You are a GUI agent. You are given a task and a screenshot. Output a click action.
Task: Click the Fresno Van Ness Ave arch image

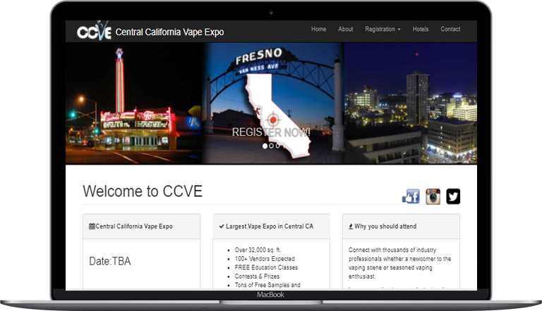click(x=273, y=103)
